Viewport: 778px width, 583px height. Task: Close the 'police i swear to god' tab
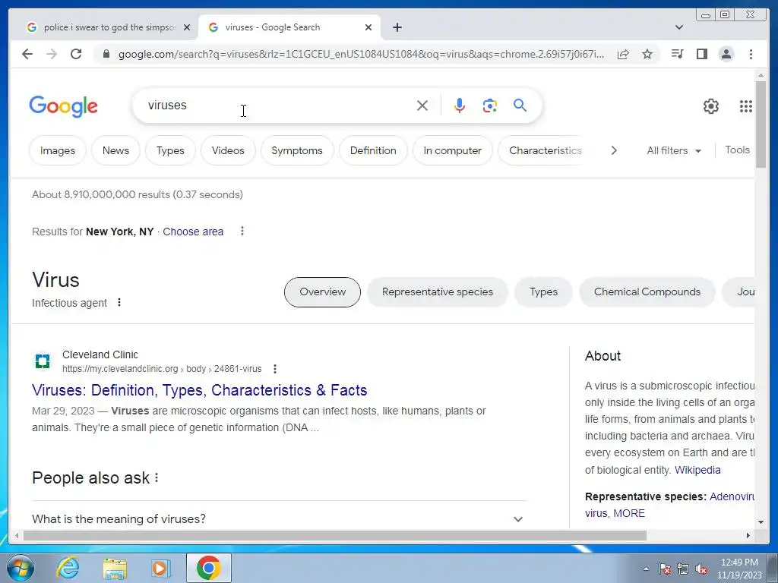coord(187,27)
